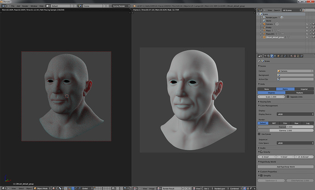Click the translate manipulator arrow icon
This screenshot has height=190, width=315.
[73, 188]
